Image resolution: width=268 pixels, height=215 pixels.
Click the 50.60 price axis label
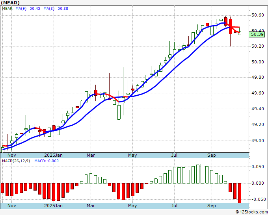tap(258, 15)
